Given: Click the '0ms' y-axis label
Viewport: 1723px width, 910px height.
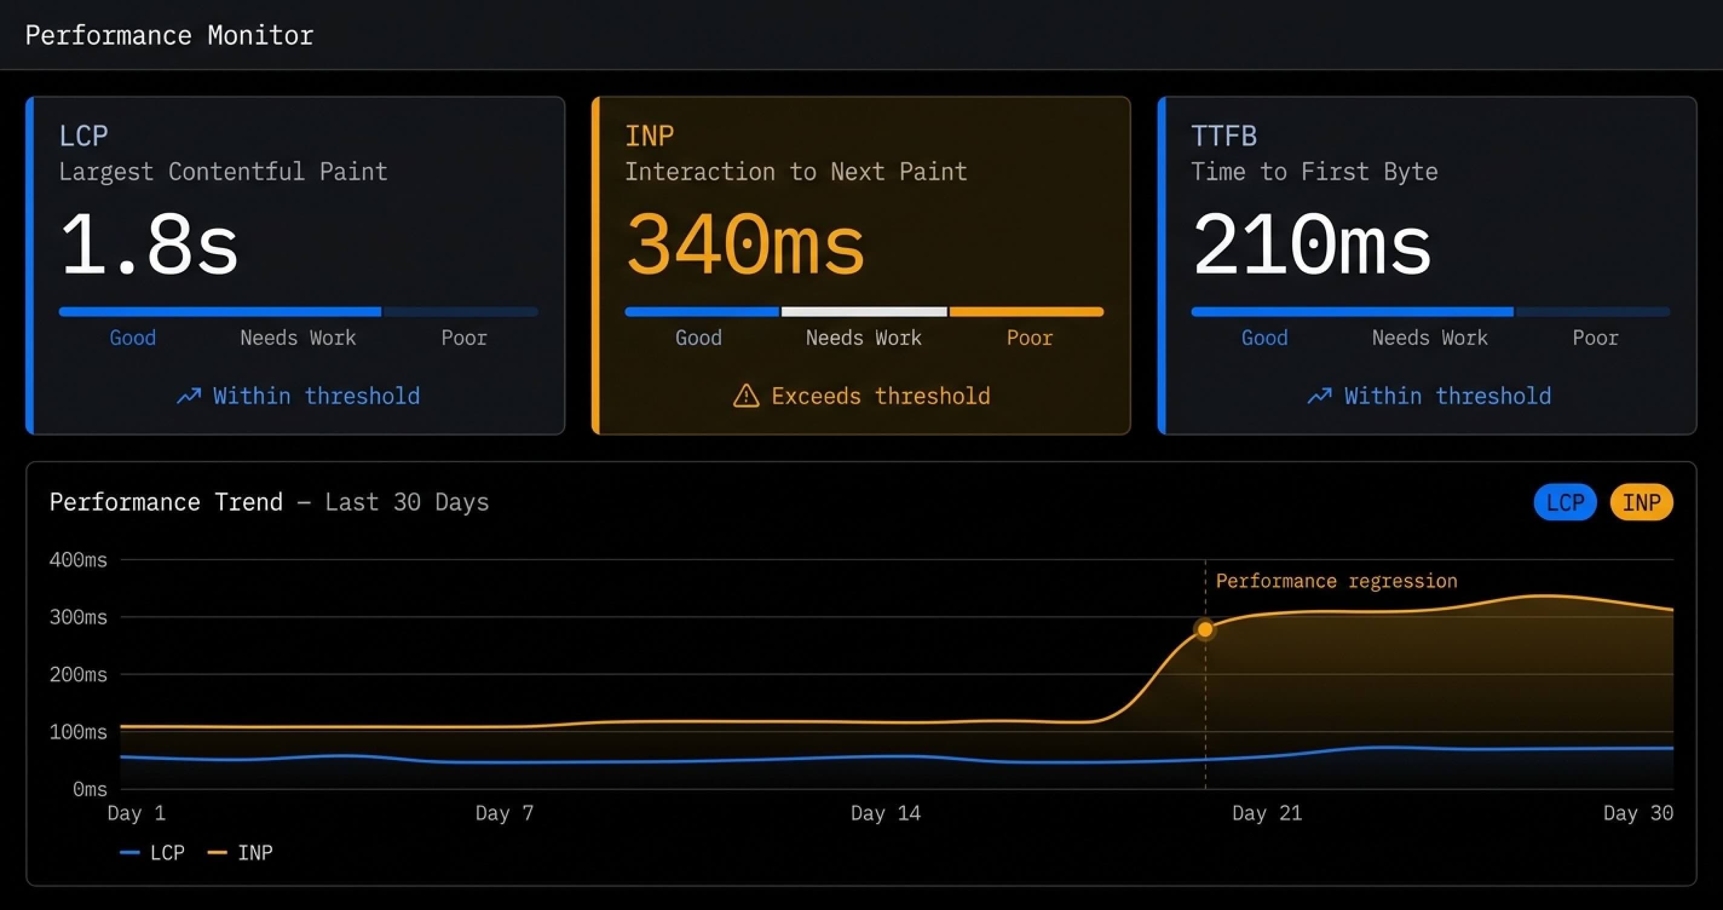Looking at the screenshot, I should [90, 790].
